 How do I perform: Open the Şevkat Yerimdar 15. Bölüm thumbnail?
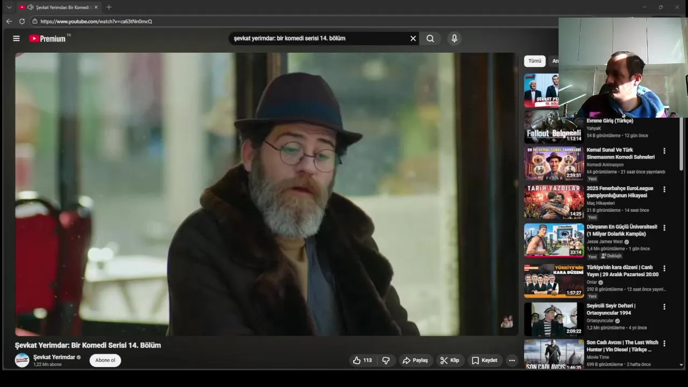point(541,90)
